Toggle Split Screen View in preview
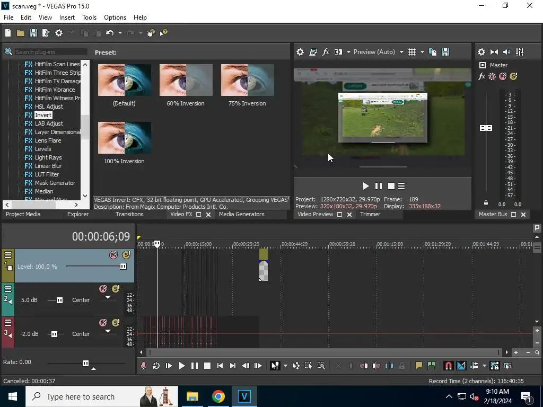The height and width of the screenshot is (407, 543). (x=338, y=52)
